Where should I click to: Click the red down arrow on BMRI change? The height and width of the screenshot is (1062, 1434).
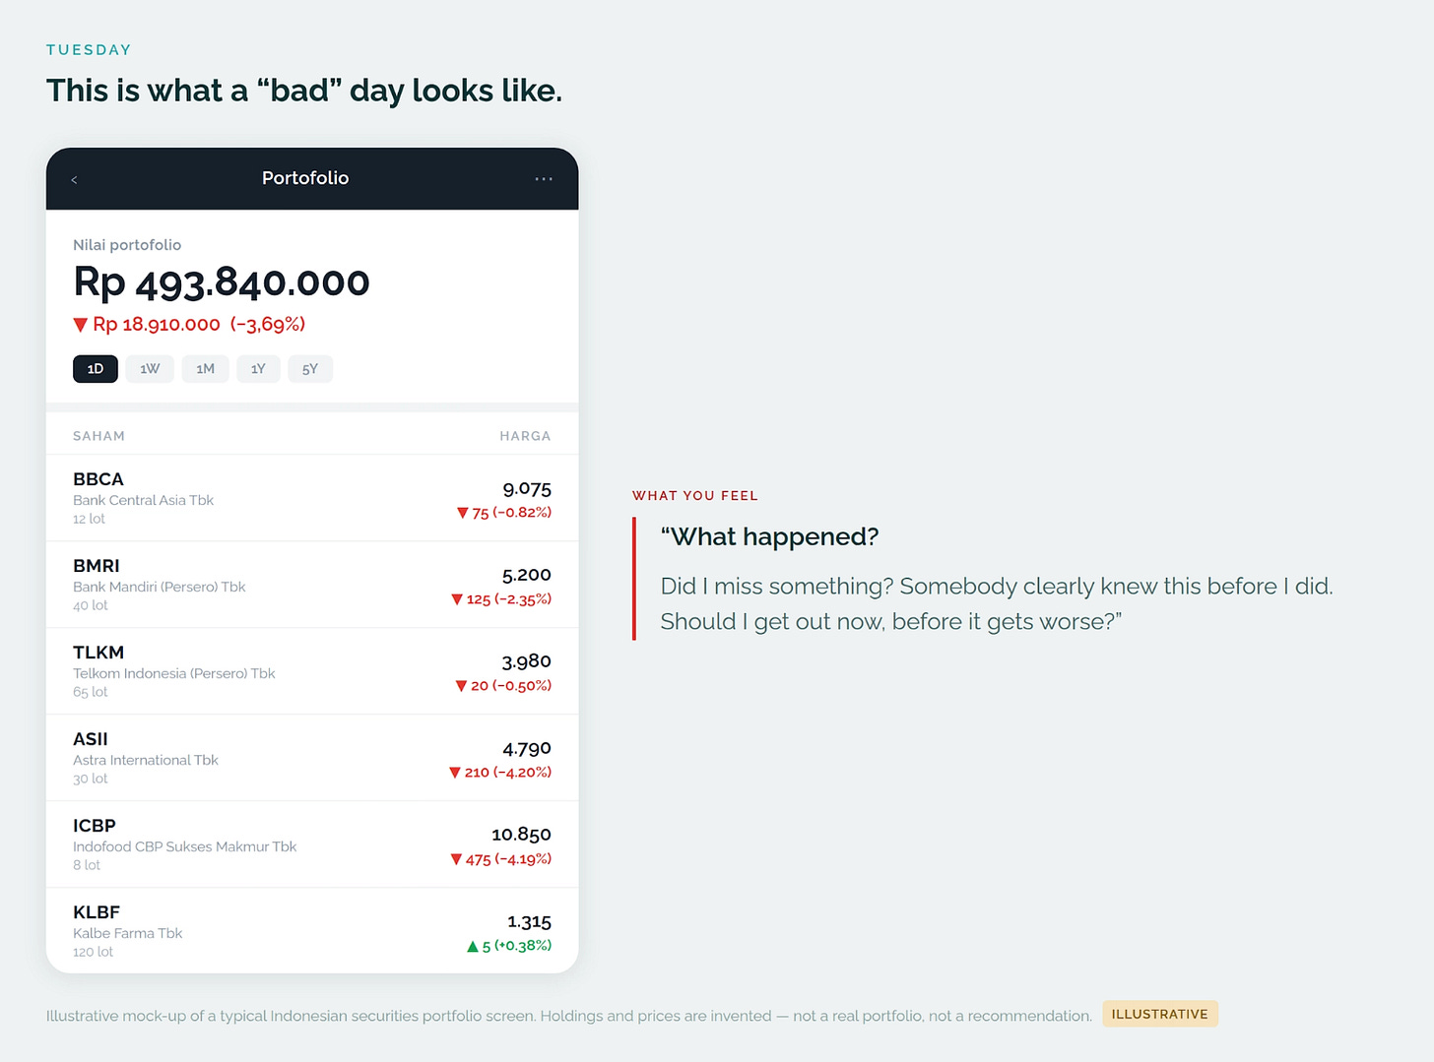457,599
